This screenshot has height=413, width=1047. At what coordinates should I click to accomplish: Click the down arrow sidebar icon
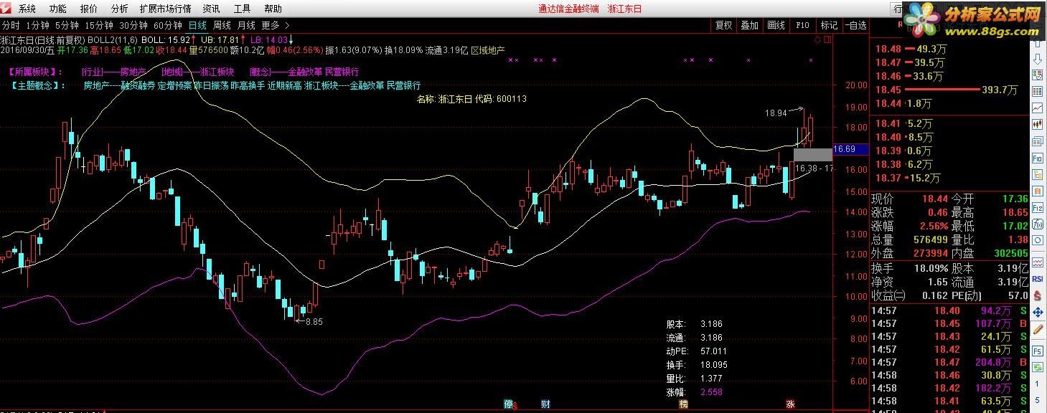click(1037, 58)
